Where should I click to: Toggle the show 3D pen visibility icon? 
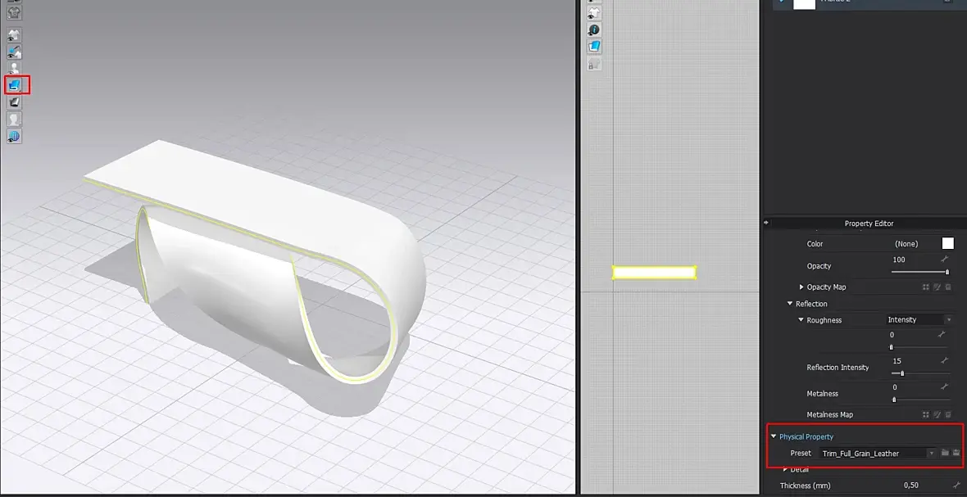(x=14, y=52)
